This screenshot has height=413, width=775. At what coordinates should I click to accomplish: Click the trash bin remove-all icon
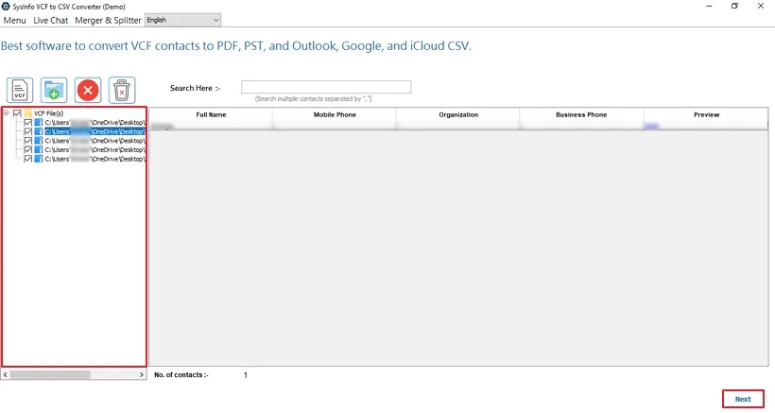point(122,90)
